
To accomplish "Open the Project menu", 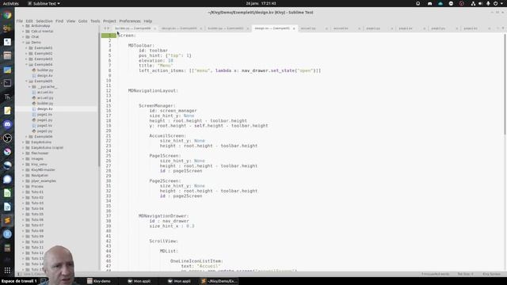I will coord(109,21).
